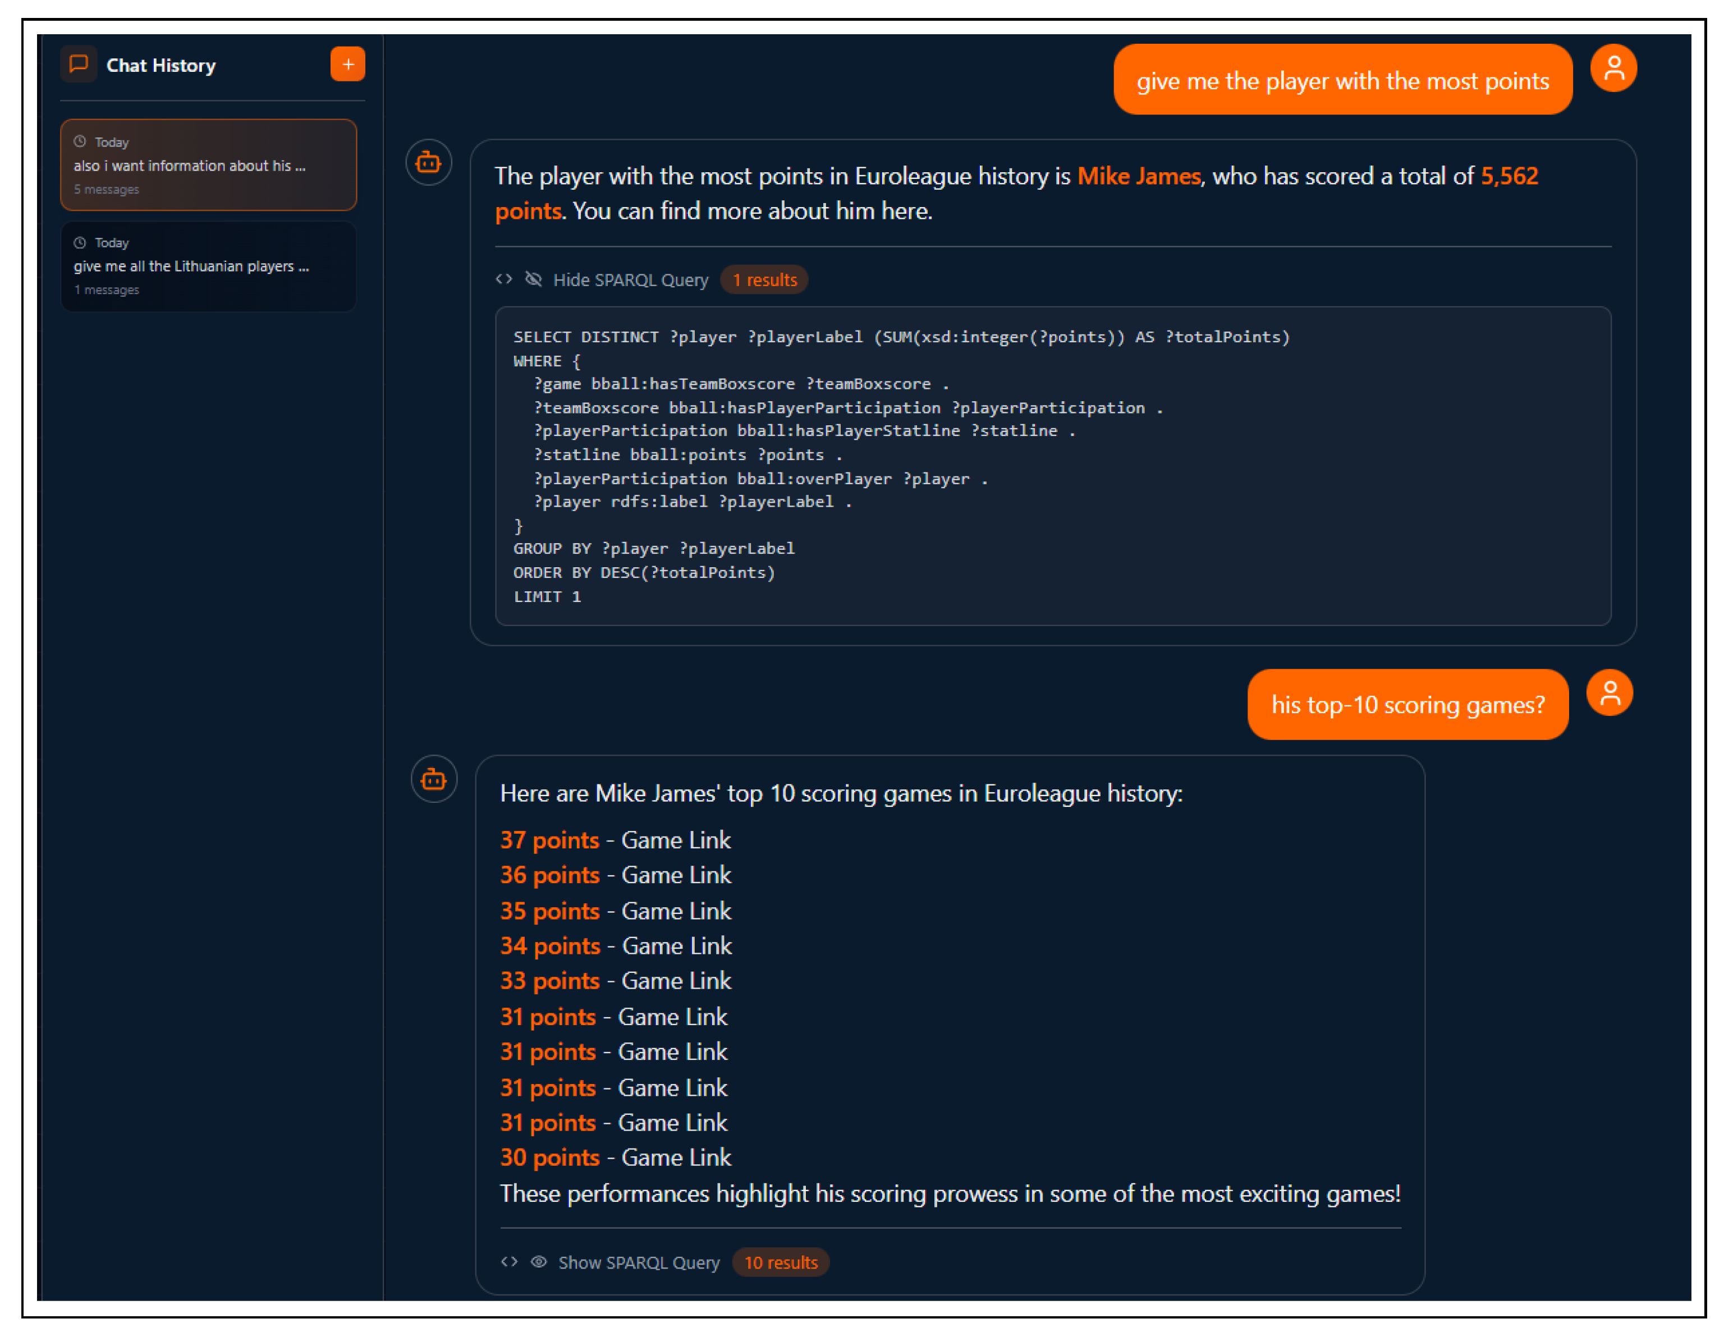Click the '10 results' badge
The width and height of the screenshot is (1724, 1337).
point(781,1263)
